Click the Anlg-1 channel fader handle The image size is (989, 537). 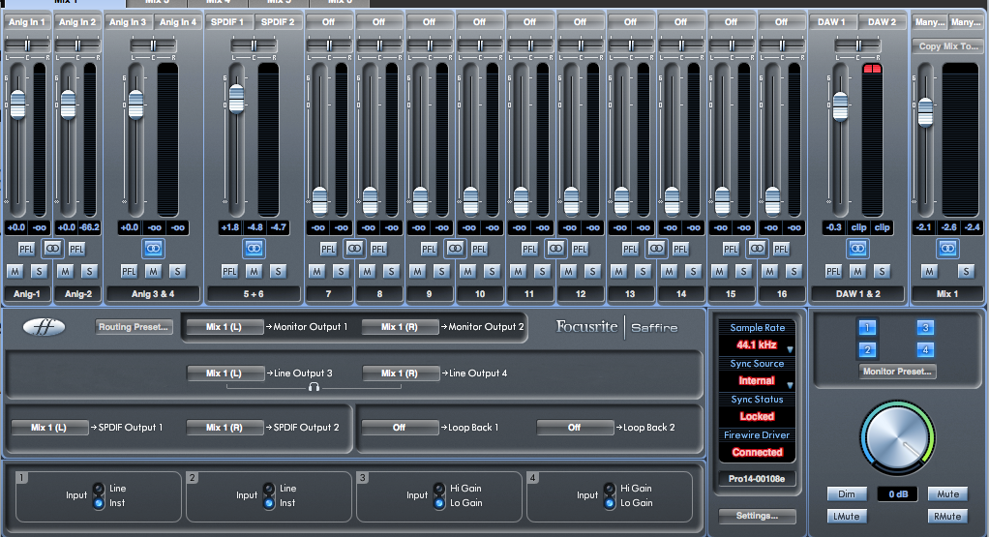[17, 105]
